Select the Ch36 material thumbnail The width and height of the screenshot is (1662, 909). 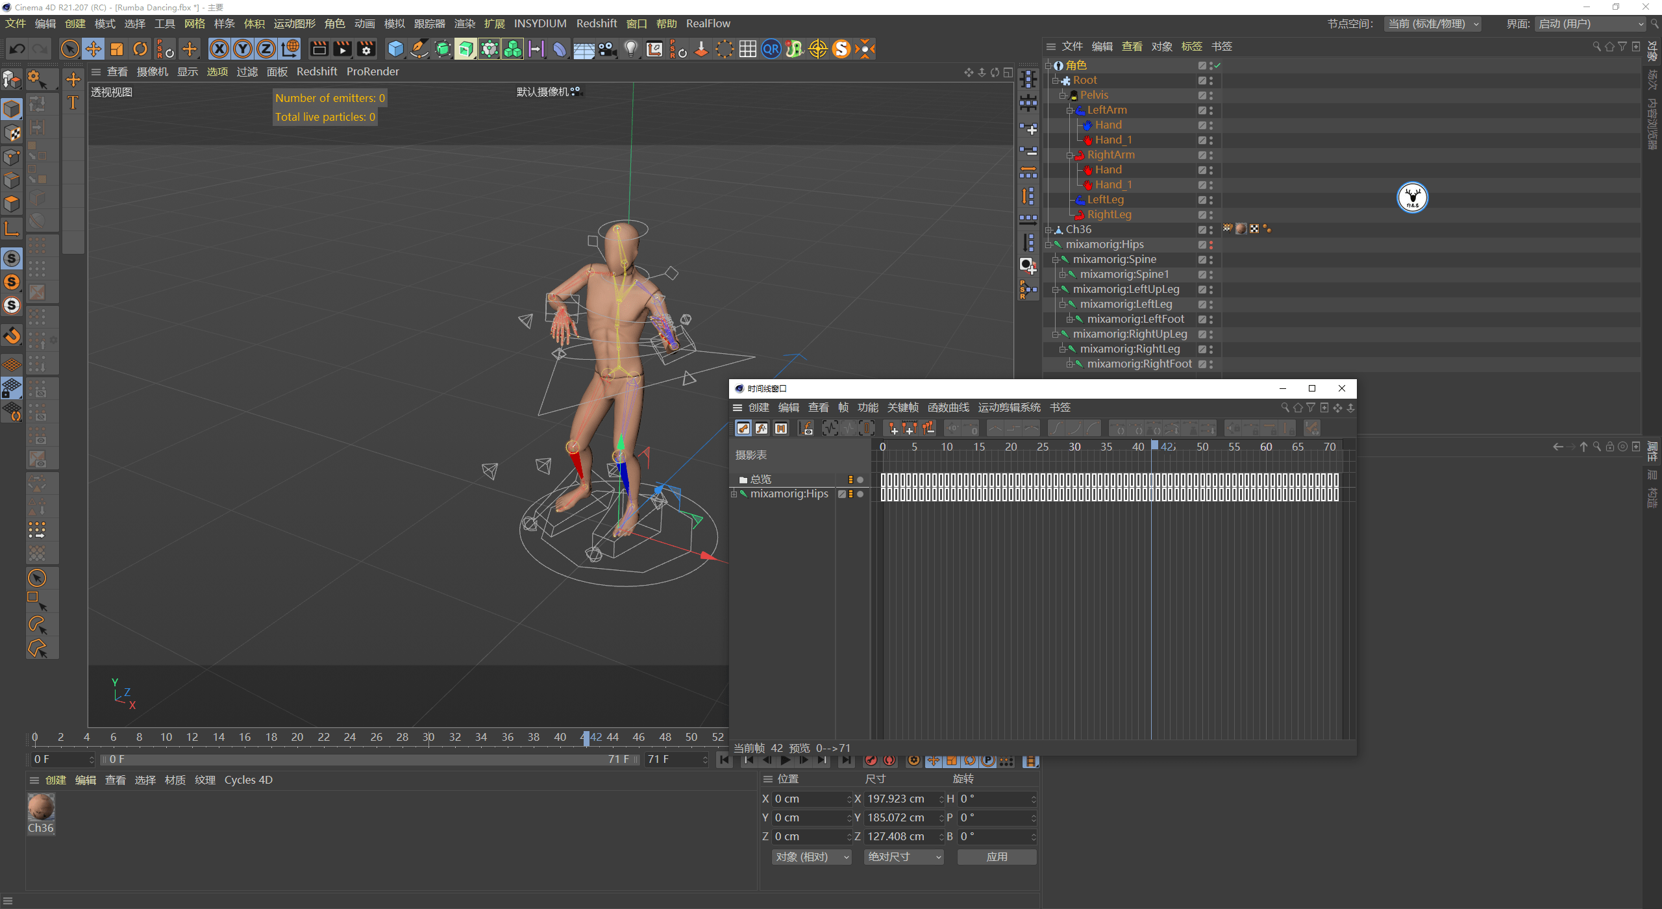41,808
